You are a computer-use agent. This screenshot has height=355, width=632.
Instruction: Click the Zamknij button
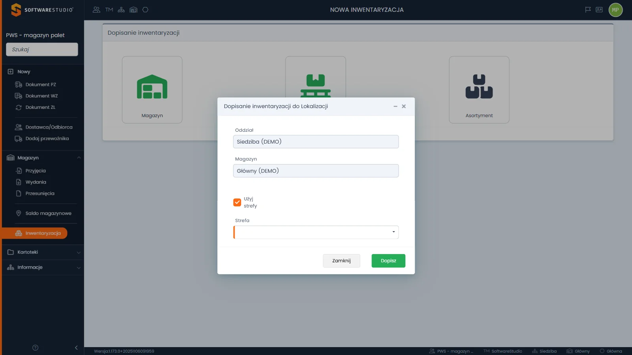tap(341, 261)
